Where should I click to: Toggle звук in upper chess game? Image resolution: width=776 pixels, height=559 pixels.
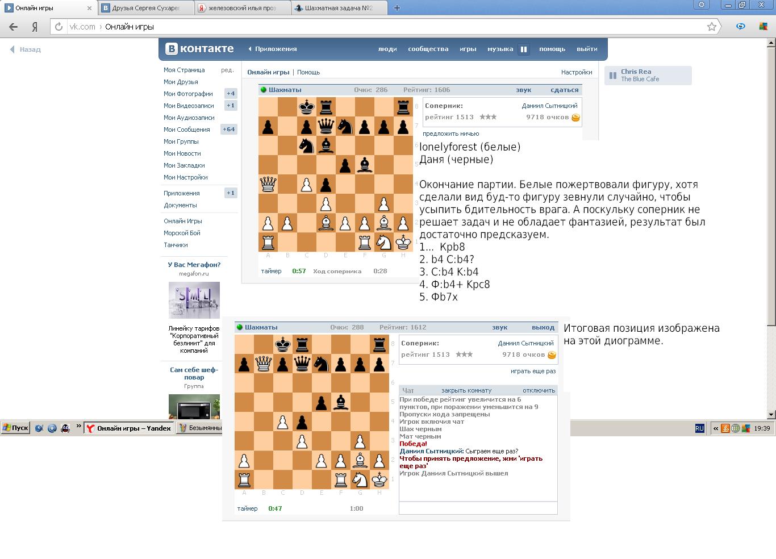pos(524,90)
